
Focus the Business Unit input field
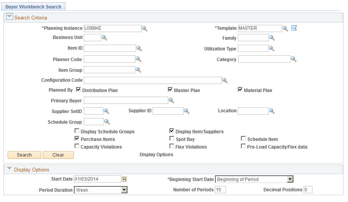point(93,38)
